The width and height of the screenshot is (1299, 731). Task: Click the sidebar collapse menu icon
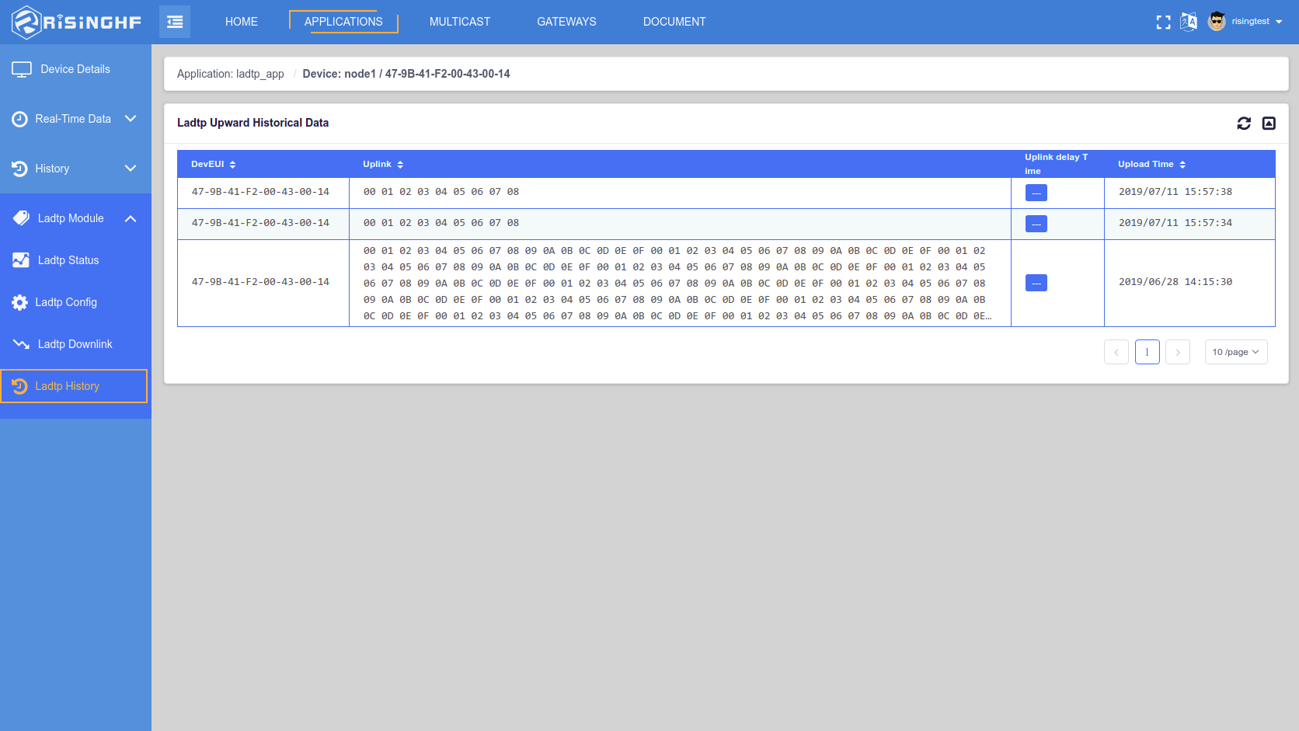(175, 22)
